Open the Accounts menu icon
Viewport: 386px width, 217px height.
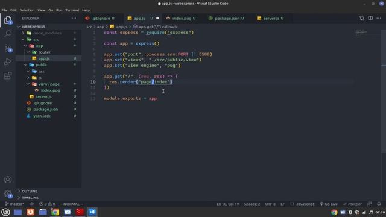click(8, 180)
